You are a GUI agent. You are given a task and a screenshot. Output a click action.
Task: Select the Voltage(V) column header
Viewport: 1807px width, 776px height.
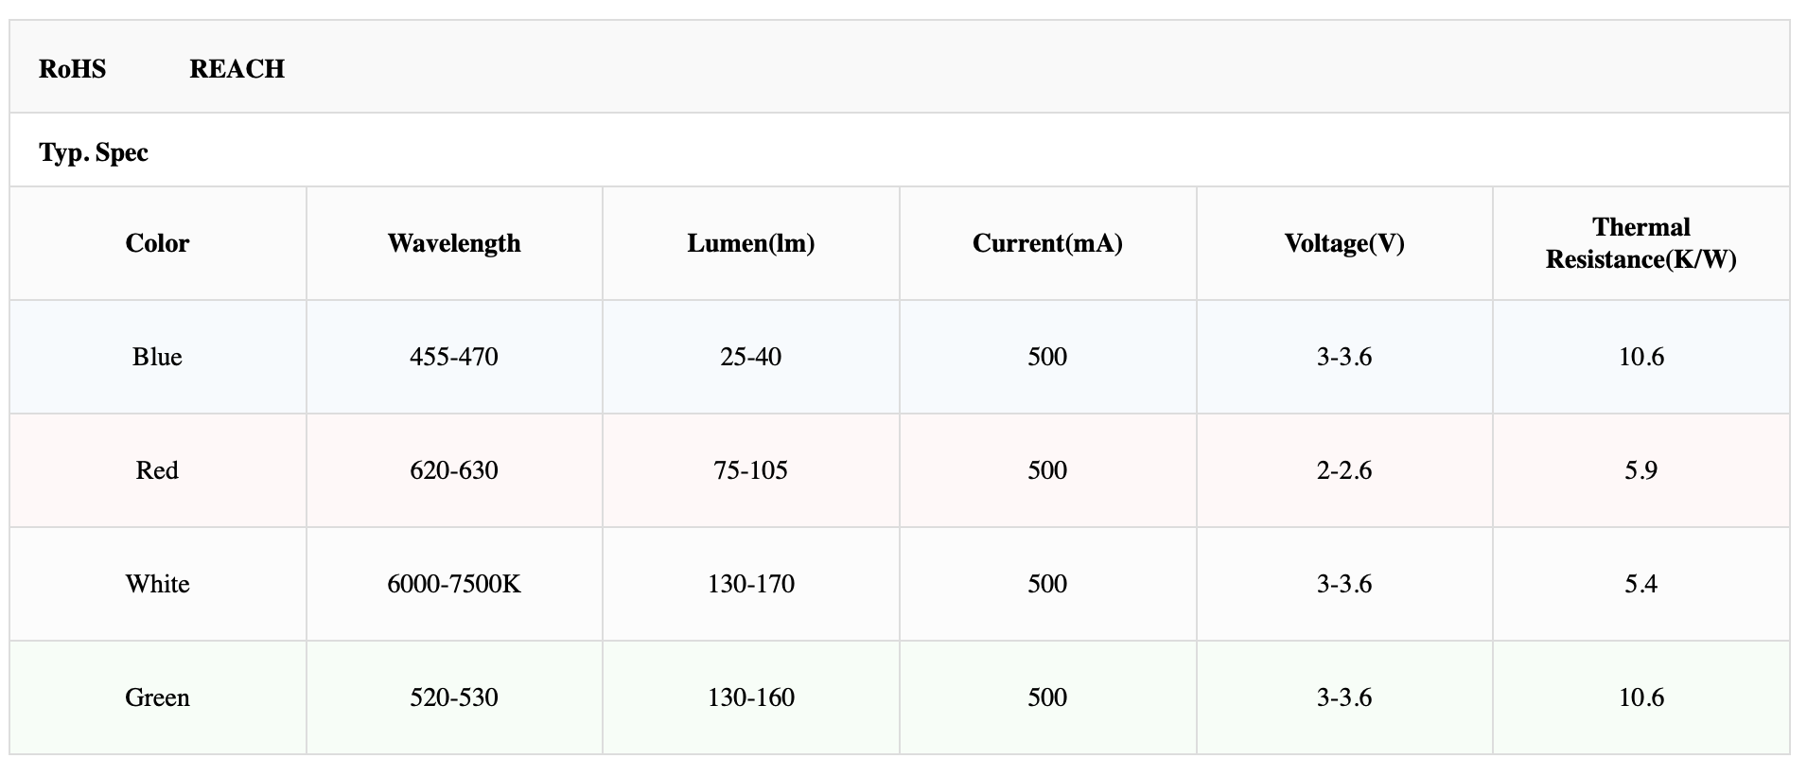(x=1344, y=243)
